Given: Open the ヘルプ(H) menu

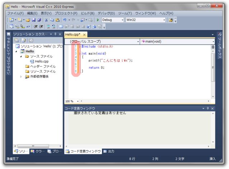Looking at the screenshot, I should point(166,13).
